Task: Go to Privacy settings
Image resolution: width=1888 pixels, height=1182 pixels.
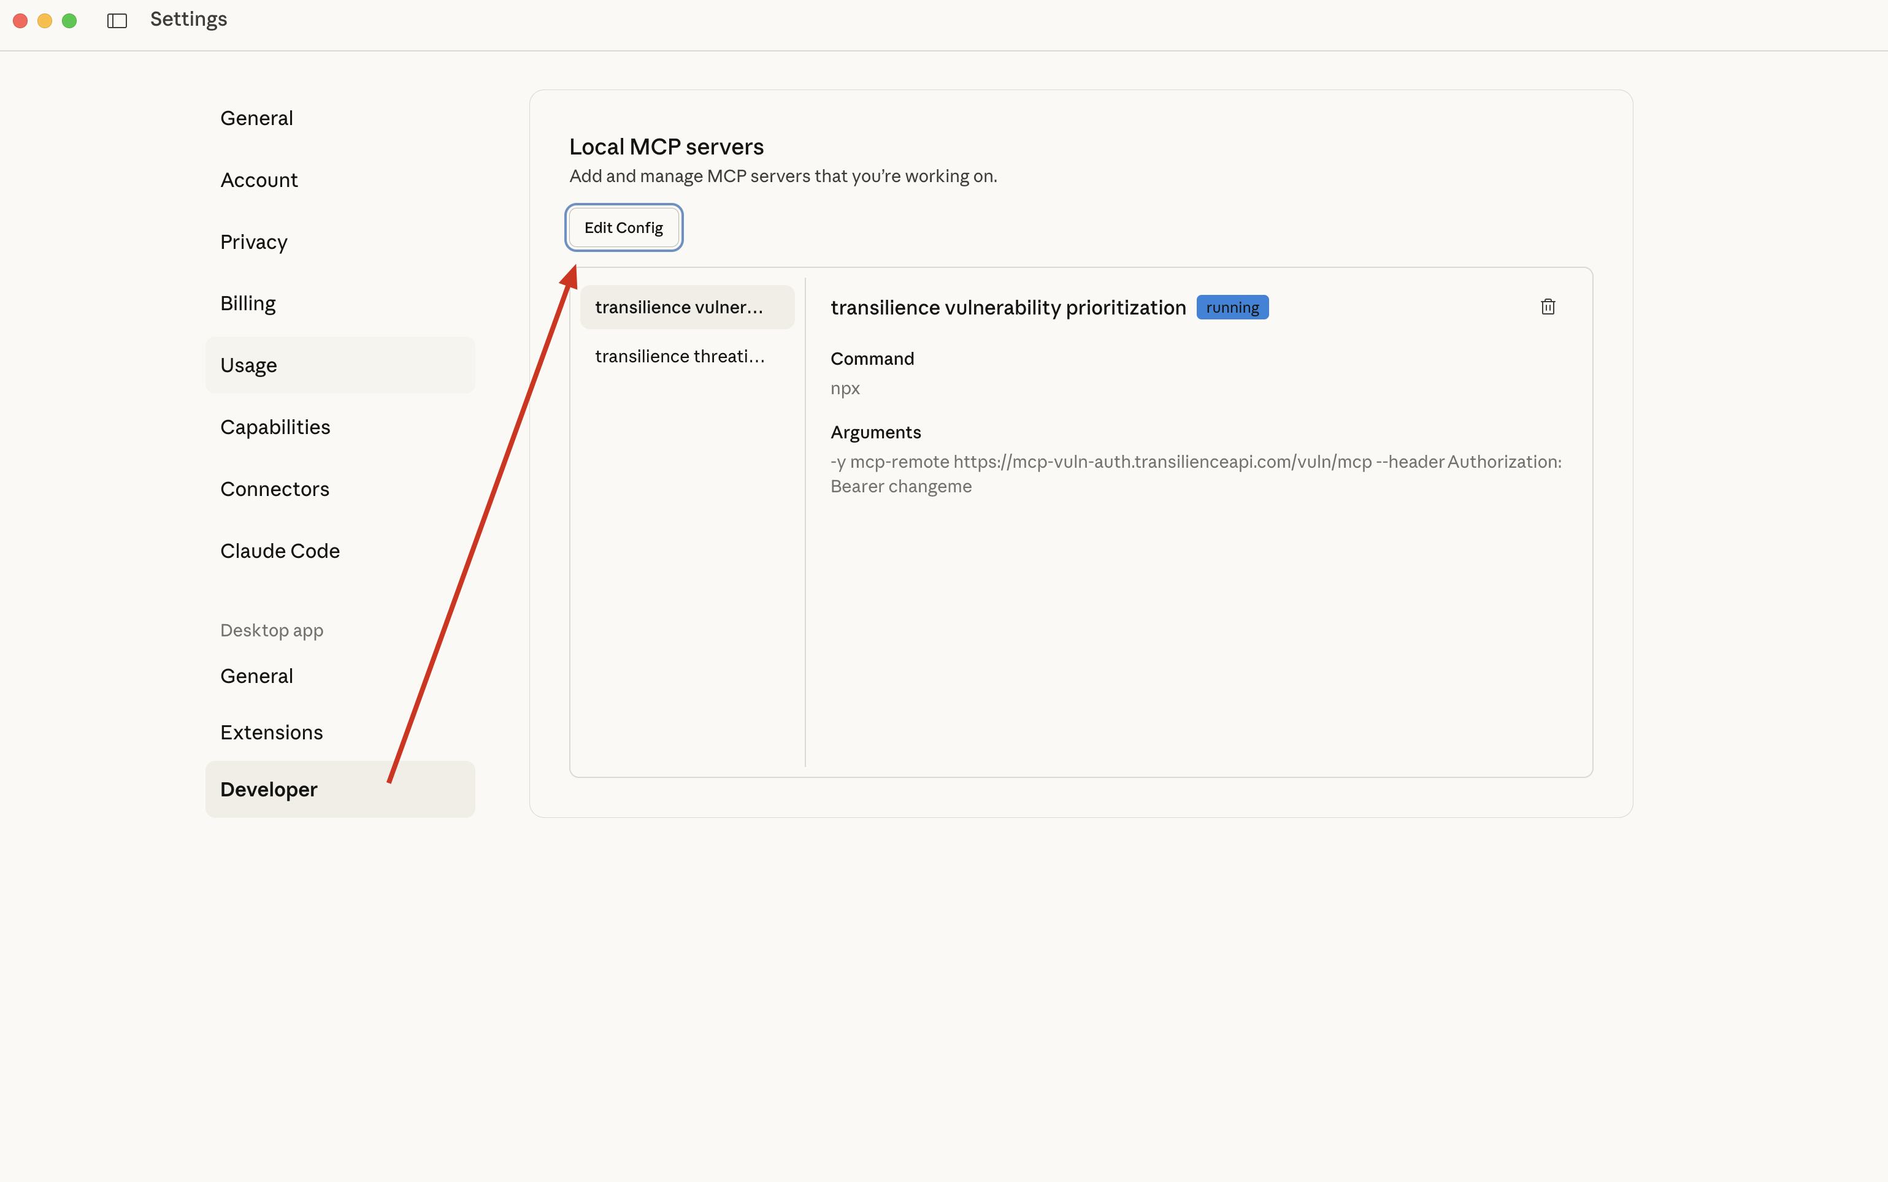Action: coord(254,242)
